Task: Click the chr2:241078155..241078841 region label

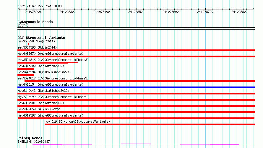Action: 40,6
